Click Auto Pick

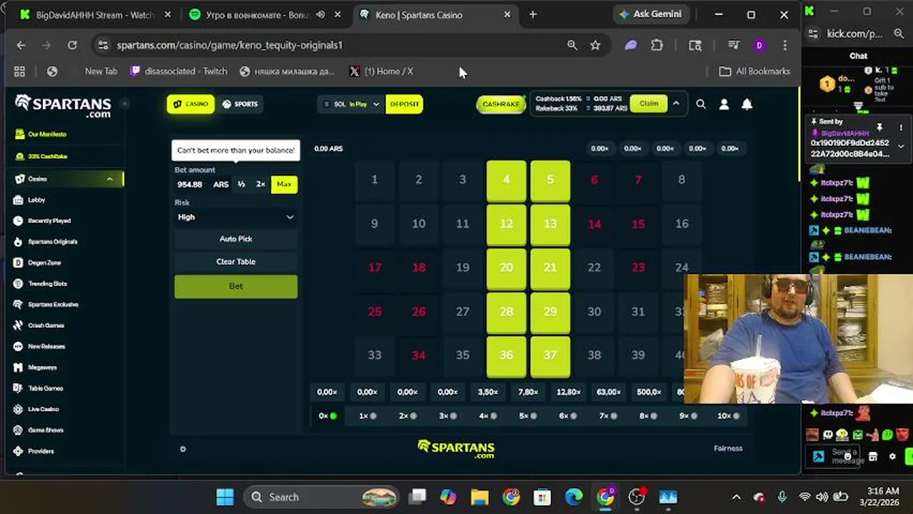tap(236, 239)
